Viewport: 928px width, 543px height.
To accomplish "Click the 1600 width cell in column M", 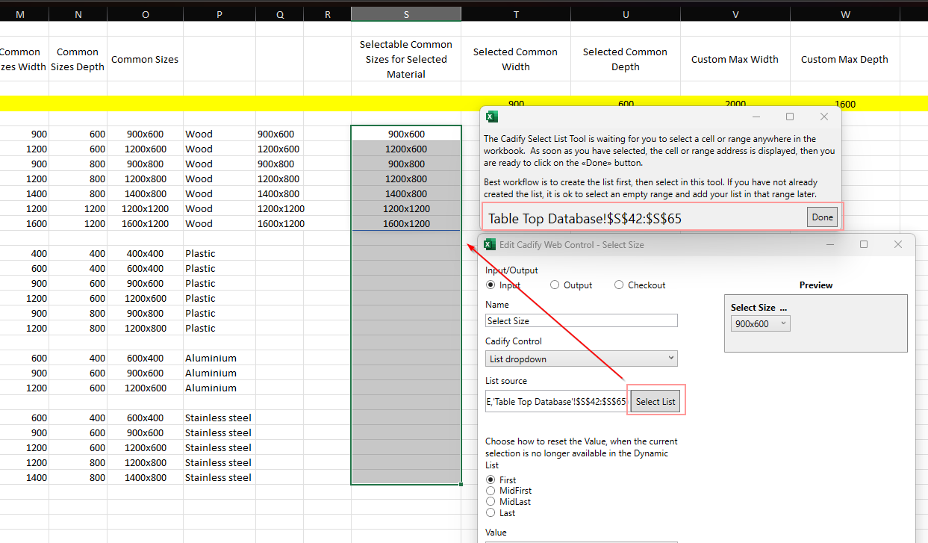I will coord(25,223).
